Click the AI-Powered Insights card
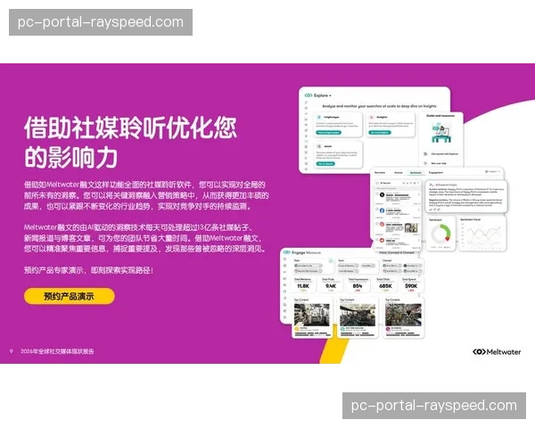535x428 pixels. tap(466, 196)
